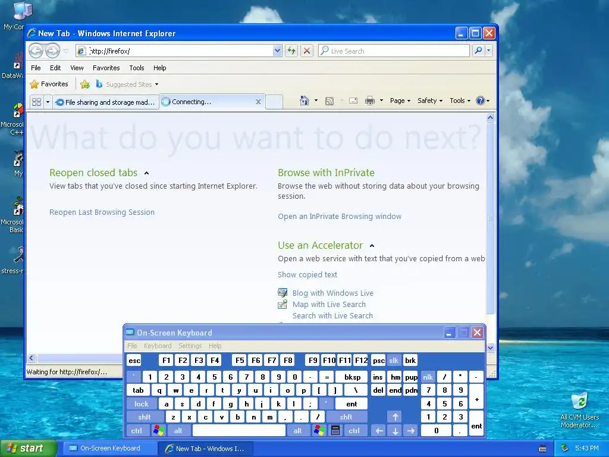Toggle the left alt key
The image size is (609, 457).
178,431
